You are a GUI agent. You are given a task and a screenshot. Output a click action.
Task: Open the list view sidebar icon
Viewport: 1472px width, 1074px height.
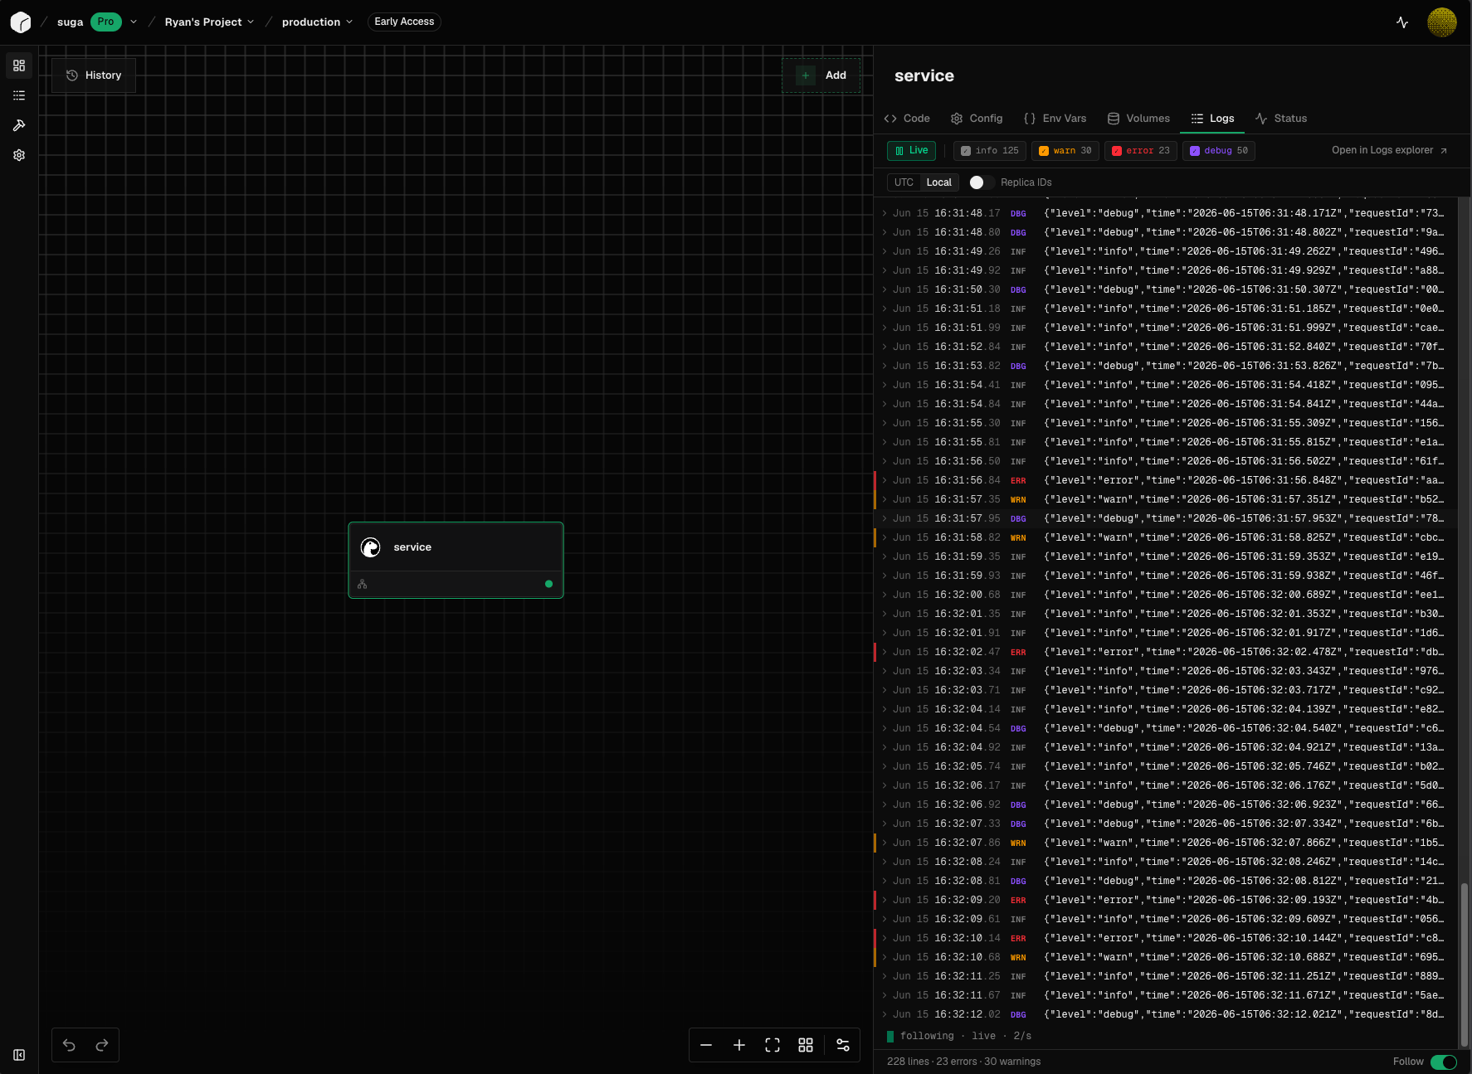click(19, 95)
